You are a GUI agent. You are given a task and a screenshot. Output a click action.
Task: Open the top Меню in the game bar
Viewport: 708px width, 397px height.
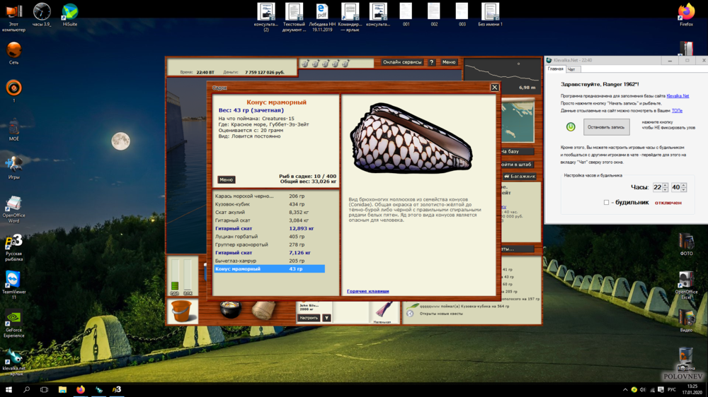(449, 62)
